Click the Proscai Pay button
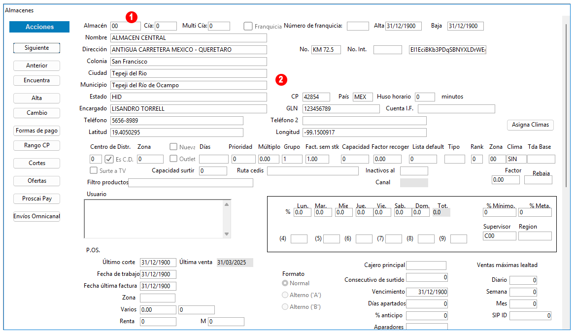Viewport: 576px width, 334px height. pos(37,199)
